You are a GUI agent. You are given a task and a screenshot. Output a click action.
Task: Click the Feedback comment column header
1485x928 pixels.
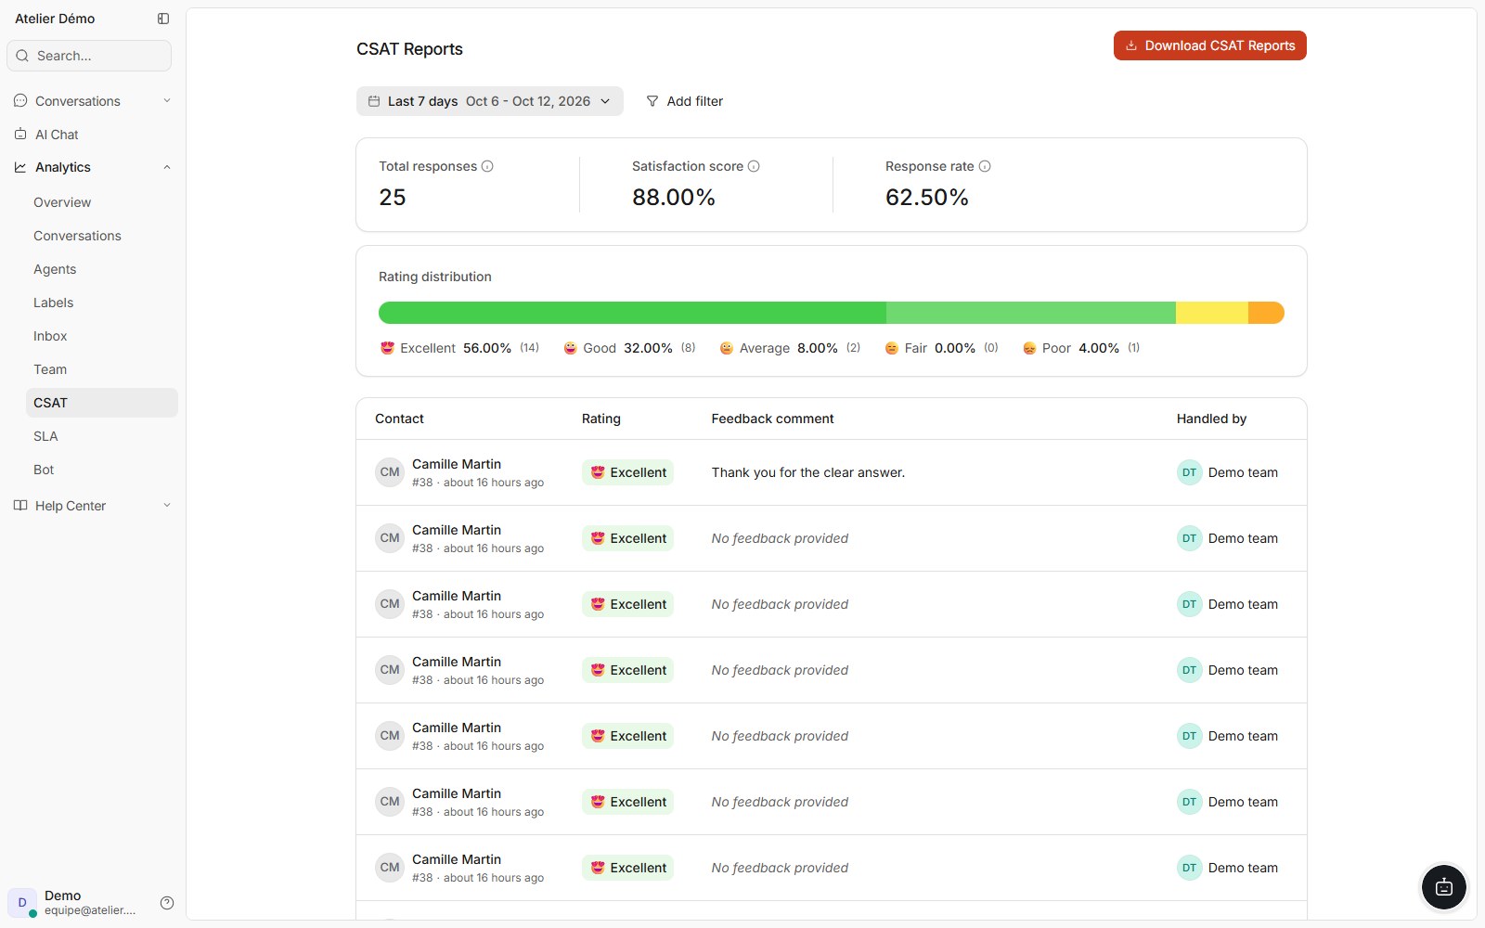[x=772, y=419]
